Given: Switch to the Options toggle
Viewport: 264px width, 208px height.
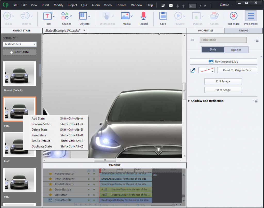Looking at the screenshot, I should click(236, 50).
